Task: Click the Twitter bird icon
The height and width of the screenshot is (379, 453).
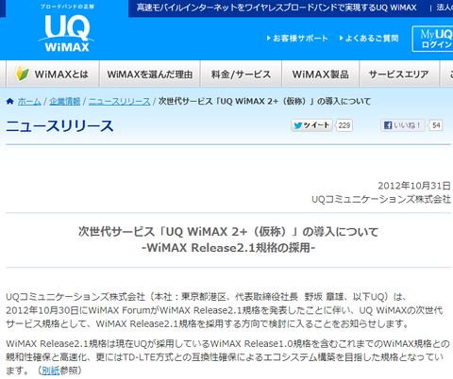Action: (x=297, y=125)
